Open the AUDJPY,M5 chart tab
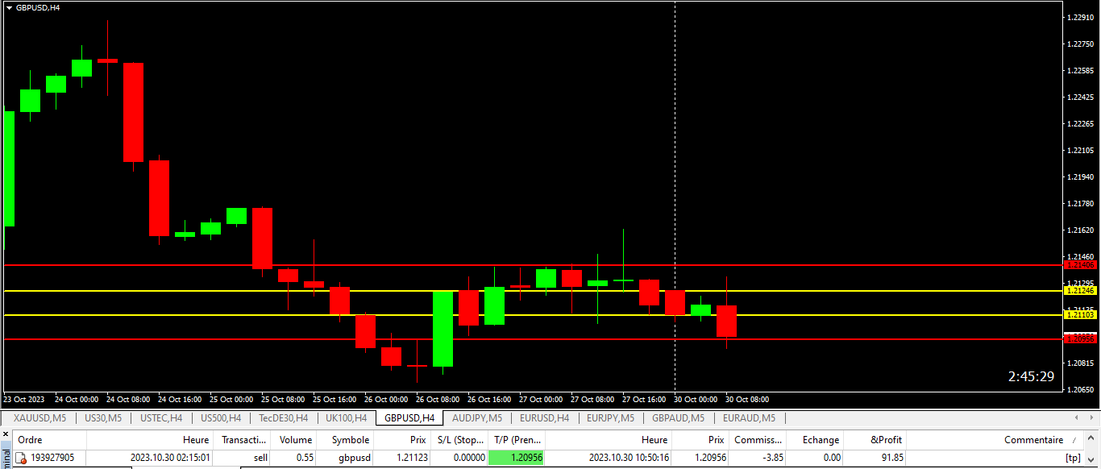Screen dimensions: 1101x469 tap(477, 418)
